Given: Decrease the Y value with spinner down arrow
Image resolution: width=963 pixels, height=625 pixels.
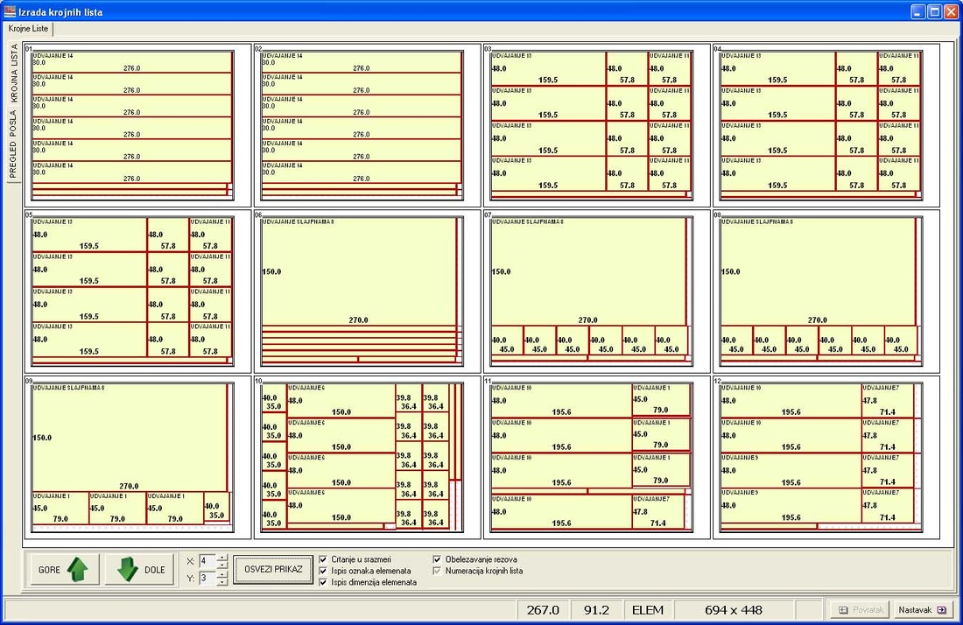Looking at the screenshot, I should (x=221, y=581).
